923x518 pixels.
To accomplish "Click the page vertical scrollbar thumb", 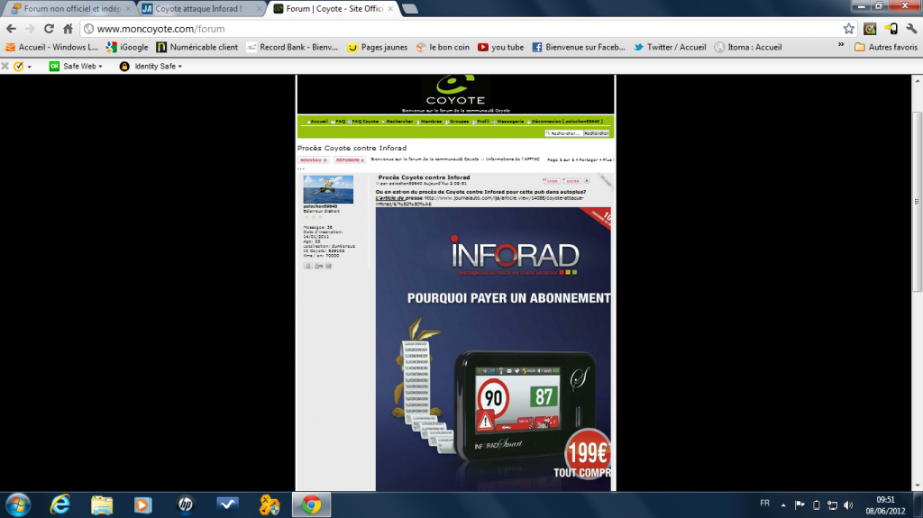I will pos(917,201).
